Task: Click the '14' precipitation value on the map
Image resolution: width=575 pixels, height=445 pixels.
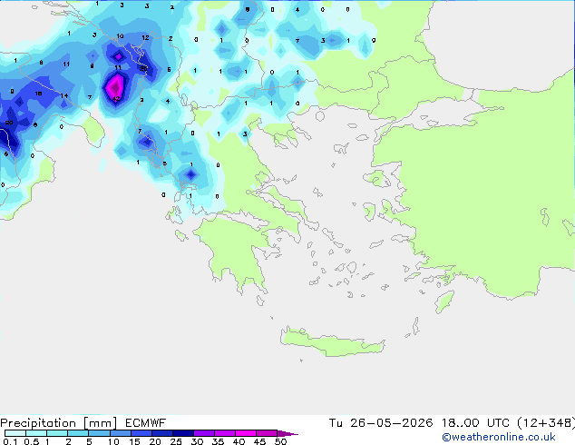Action: tap(64, 96)
